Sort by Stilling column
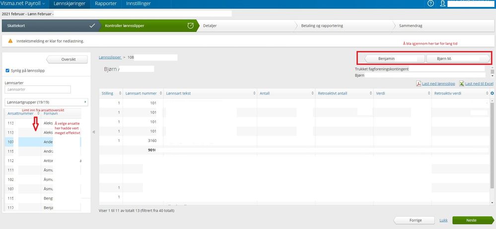Viewport: 496px width, 229px height. [x=120, y=93]
